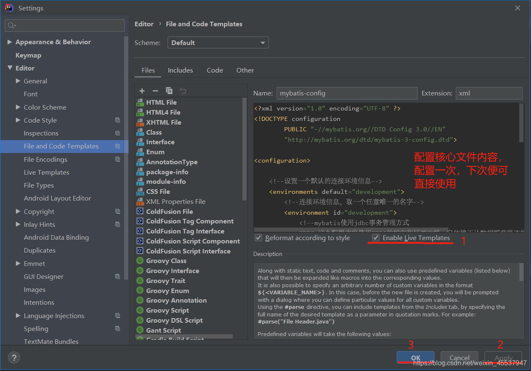Image resolution: width=531 pixels, height=371 pixels.
Task: Click the project-level icon beside Inspections
Action: [x=118, y=133]
